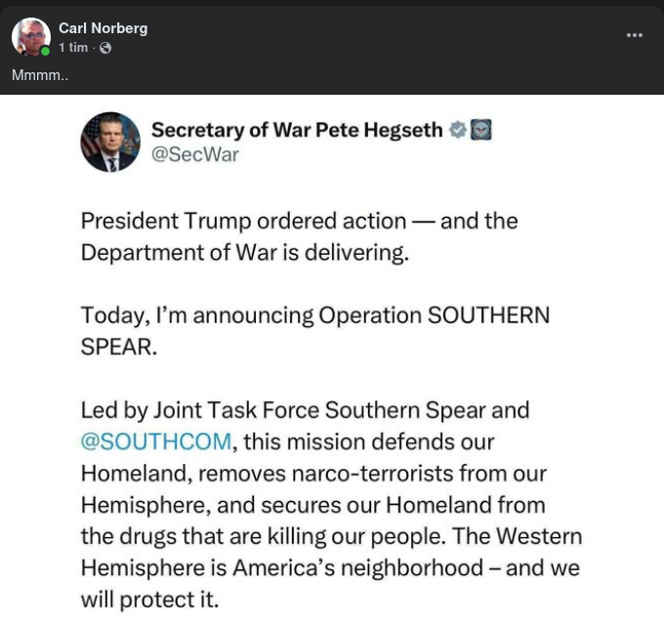The image size is (664, 627).
Task: Click the Carl Norberg name link
Action: click(103, 28)
